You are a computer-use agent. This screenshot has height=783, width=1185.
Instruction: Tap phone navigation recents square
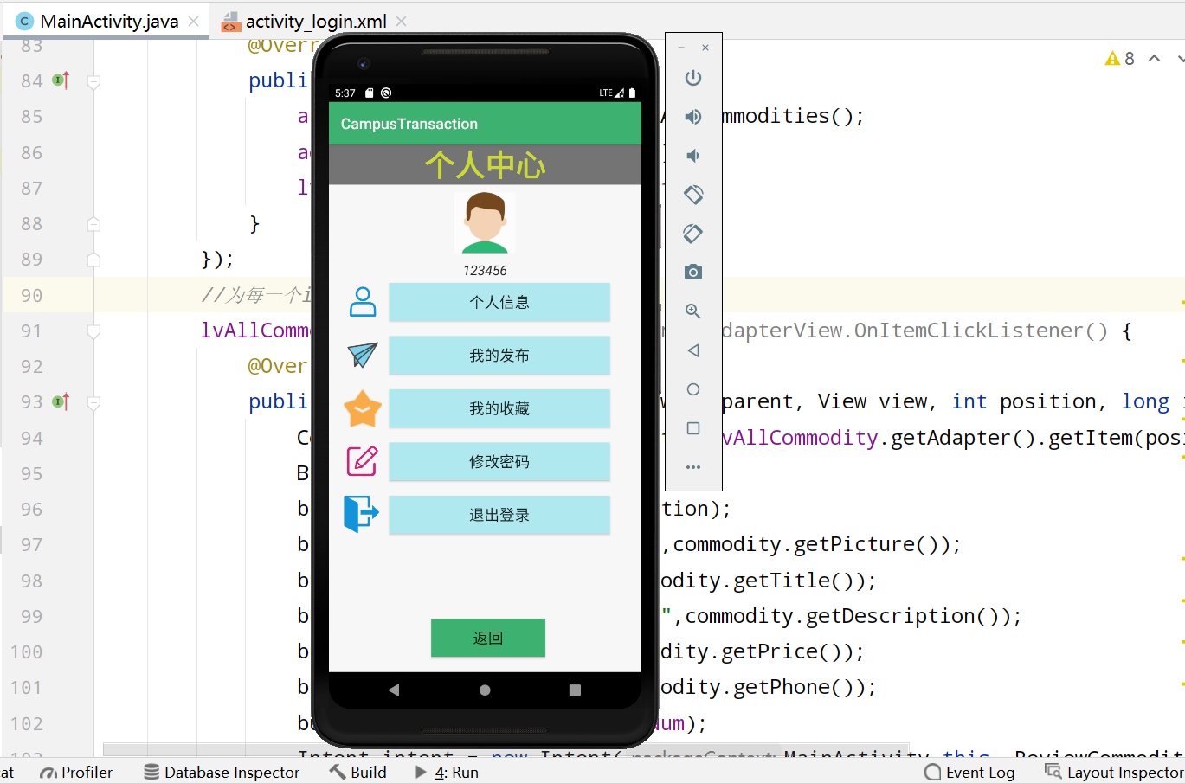click(575, 690)
